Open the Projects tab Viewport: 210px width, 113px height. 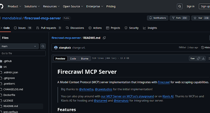113,28
